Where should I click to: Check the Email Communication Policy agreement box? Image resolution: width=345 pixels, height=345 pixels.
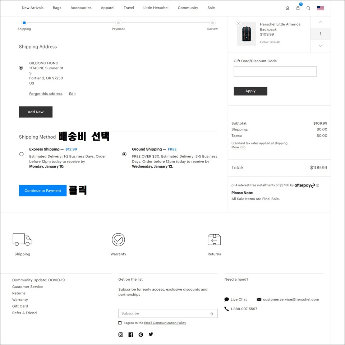[x=120, y=323]
